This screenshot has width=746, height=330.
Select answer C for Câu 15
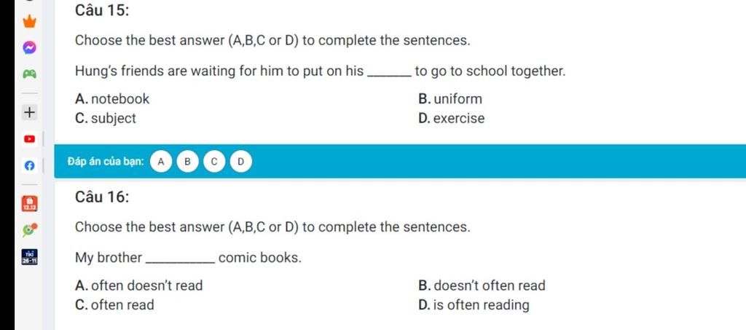point(214,162)
